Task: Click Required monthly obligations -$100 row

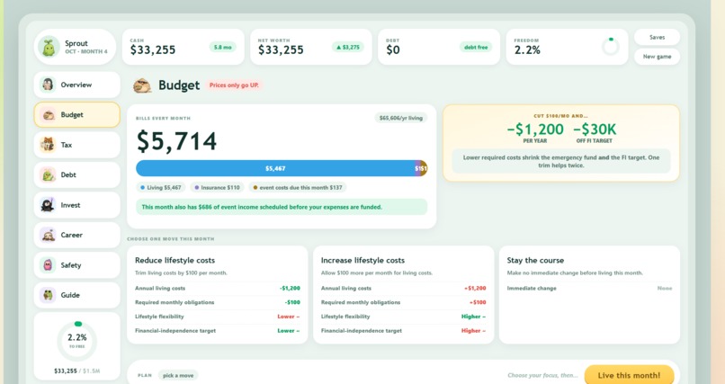Action: coord(218,302)
